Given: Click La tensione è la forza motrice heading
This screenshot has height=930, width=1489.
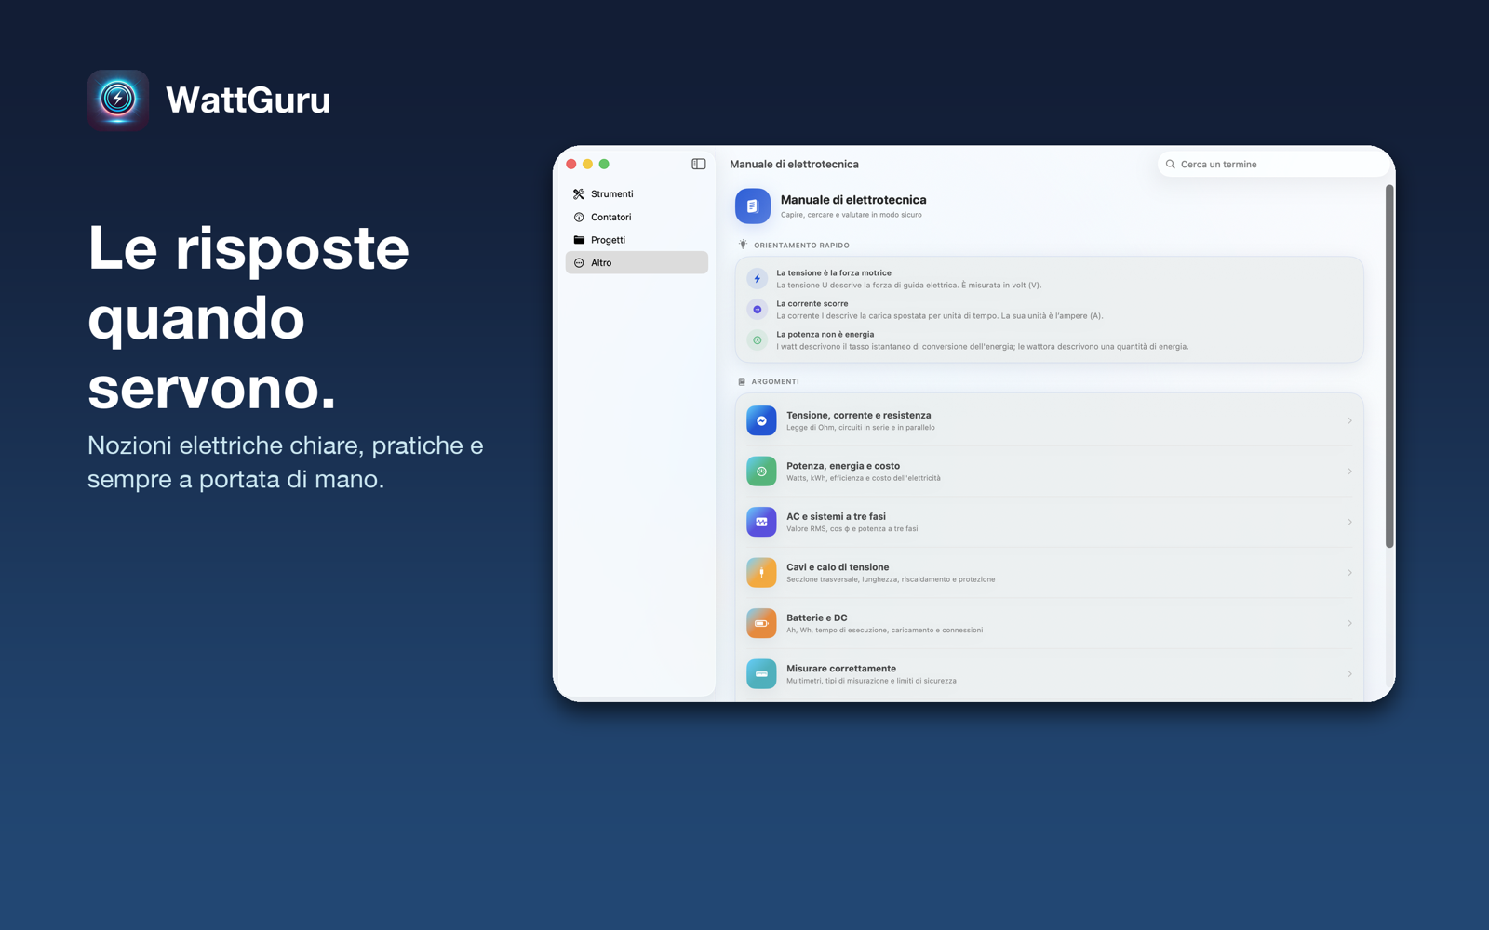Looking at the screenshot, I should [x=834, y=273].
